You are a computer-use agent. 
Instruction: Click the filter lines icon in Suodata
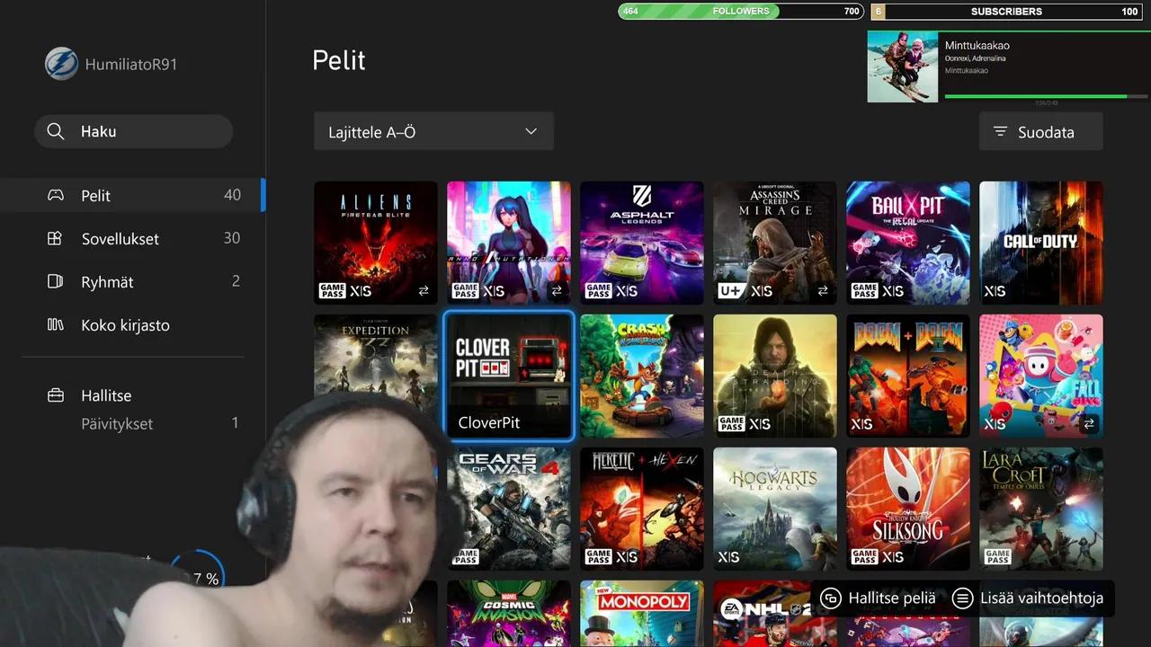[1000, 131]
